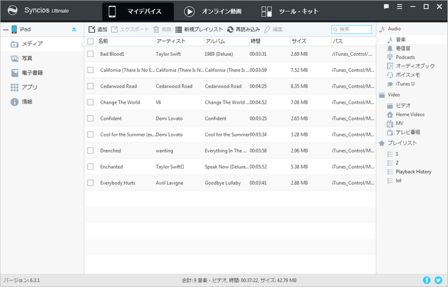Check the Enchanted row checkbox

click(90, 167)
